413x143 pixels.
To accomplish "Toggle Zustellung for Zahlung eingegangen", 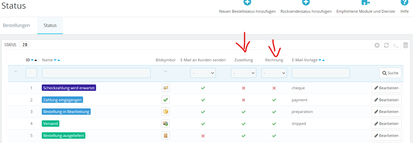I will click(244, 100).
